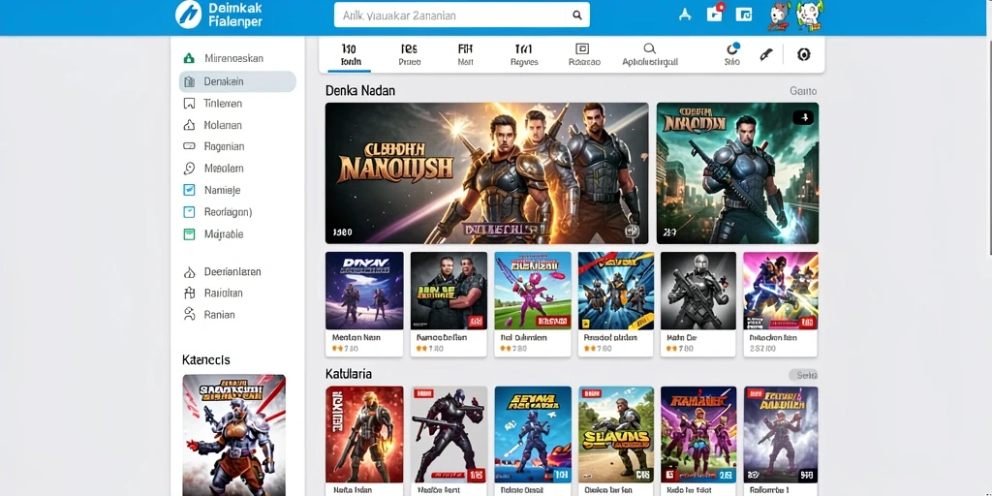992x496 pixels.
Task: Open the notification icon with the red badge
Action: pos(715,14)
